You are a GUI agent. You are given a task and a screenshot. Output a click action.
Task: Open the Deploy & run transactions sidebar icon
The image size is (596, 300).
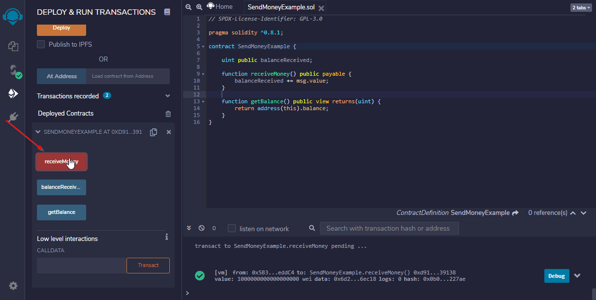pos(13,93)
